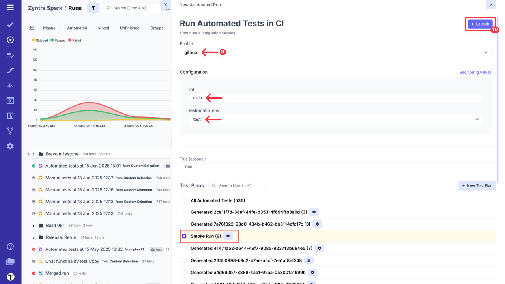Image resolution: width=505 pixels, height=284 pixels.
Task: Uncheck the Smoke Run test plan
Action: click(x=184, y=236)
